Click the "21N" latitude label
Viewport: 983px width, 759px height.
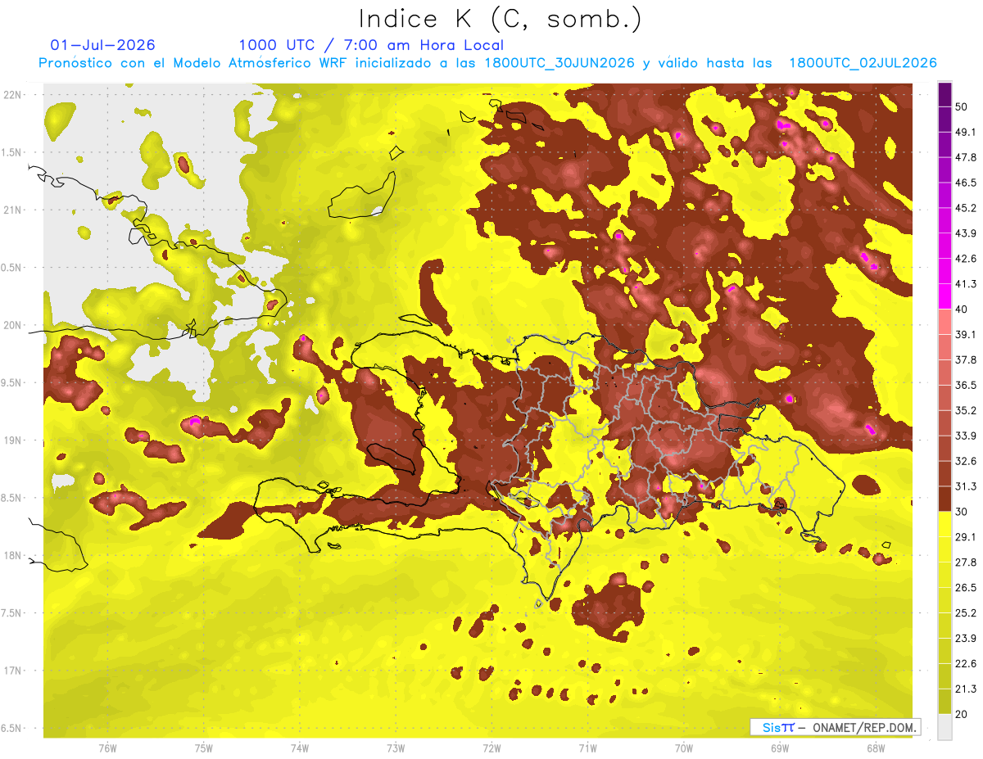[13, 210]
